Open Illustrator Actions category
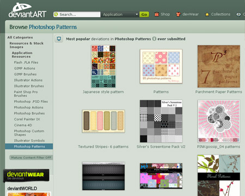This screenshot has width=245, height=196. point(28,80)
